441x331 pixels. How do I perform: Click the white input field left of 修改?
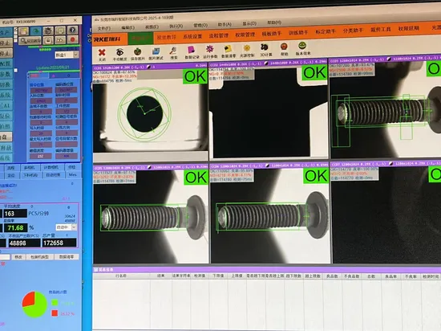5,257
